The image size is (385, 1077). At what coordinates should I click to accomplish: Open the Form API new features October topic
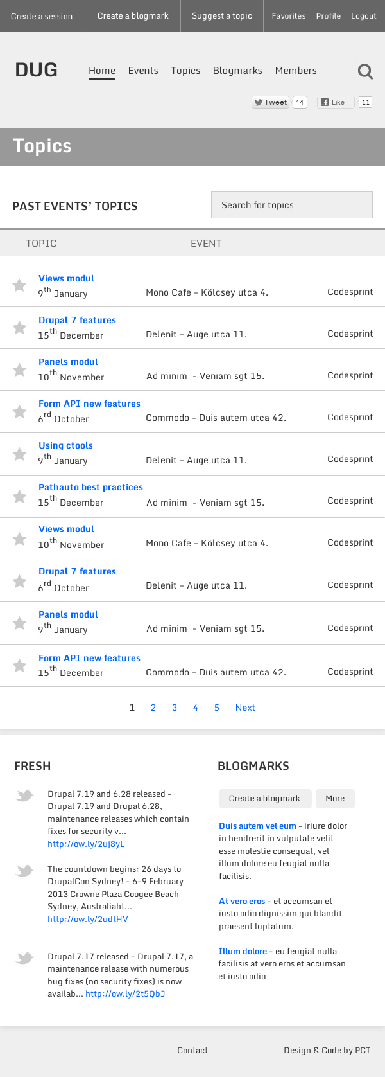coord(89,404)
